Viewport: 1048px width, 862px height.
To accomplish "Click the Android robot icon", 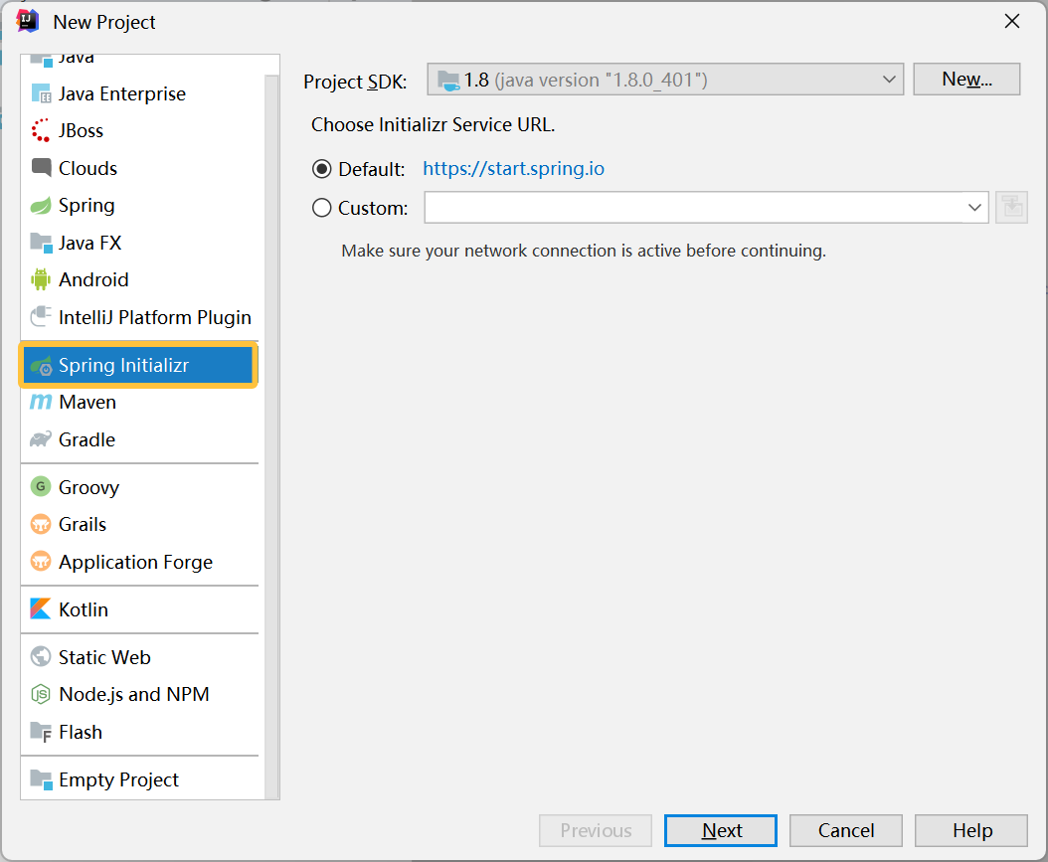I will click(x=41, y=279).
